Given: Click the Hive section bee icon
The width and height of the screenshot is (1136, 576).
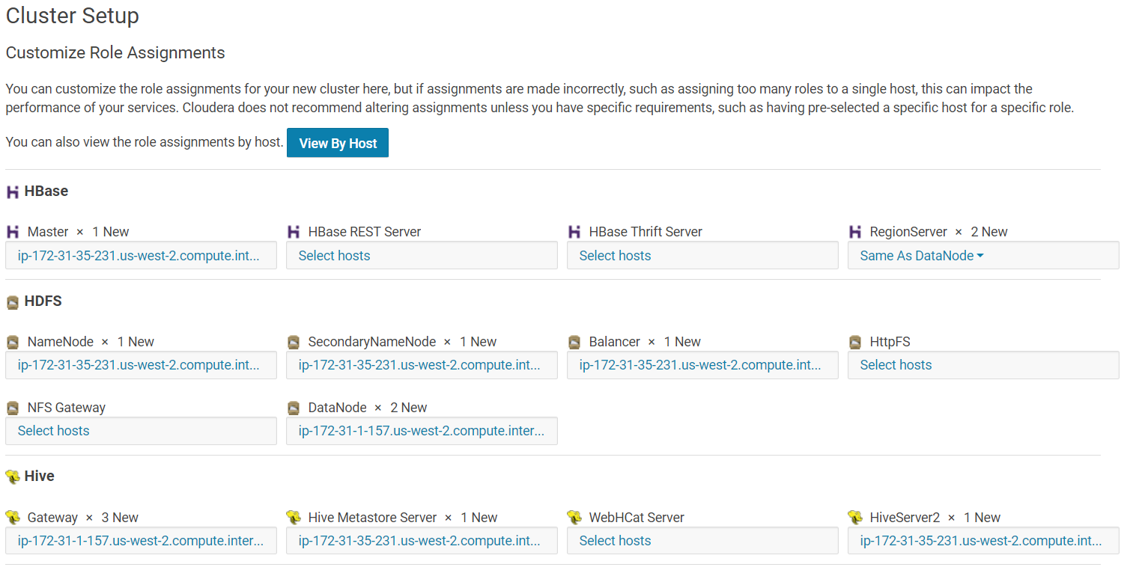Looking at the screenshot, I should coord(13,477).
